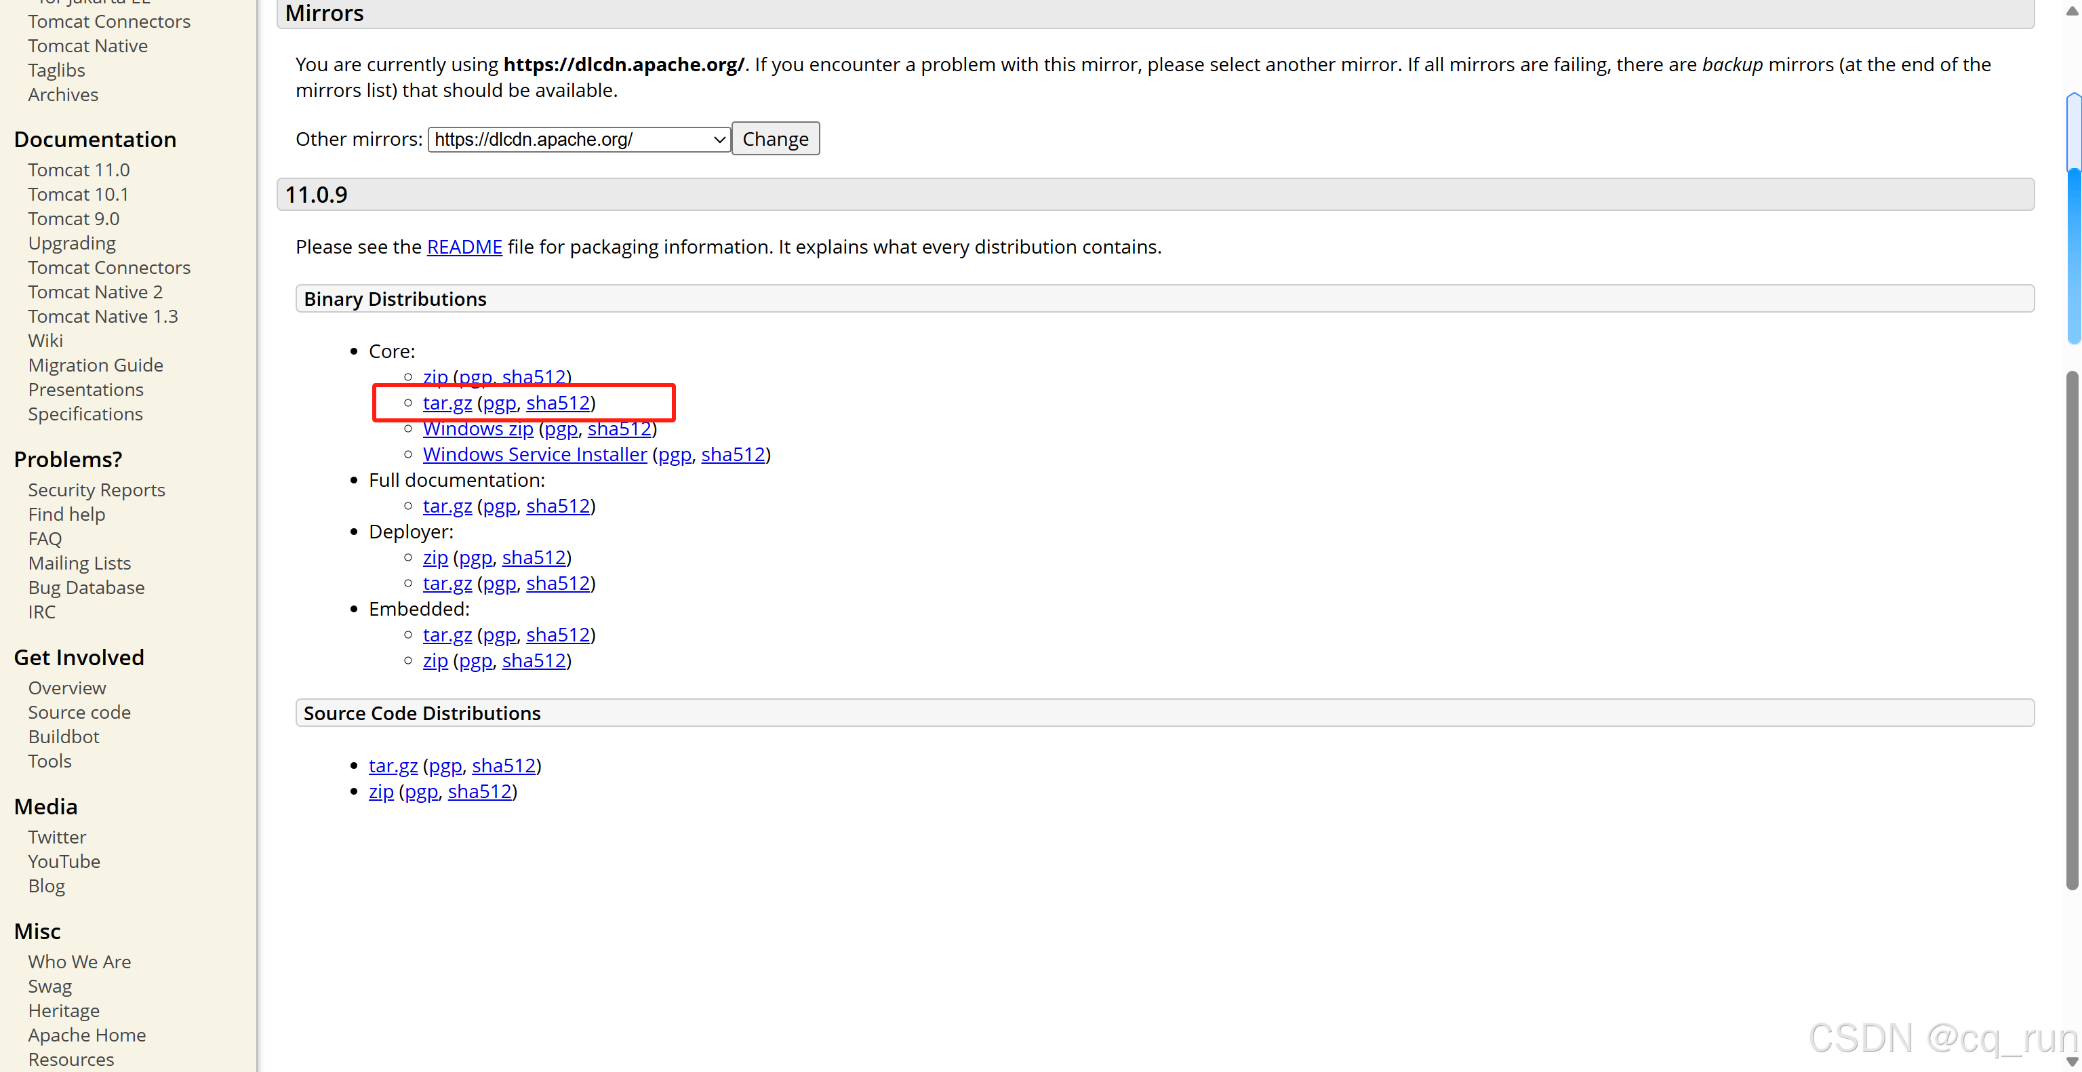Open the Wiki link

tap(45, 340)
